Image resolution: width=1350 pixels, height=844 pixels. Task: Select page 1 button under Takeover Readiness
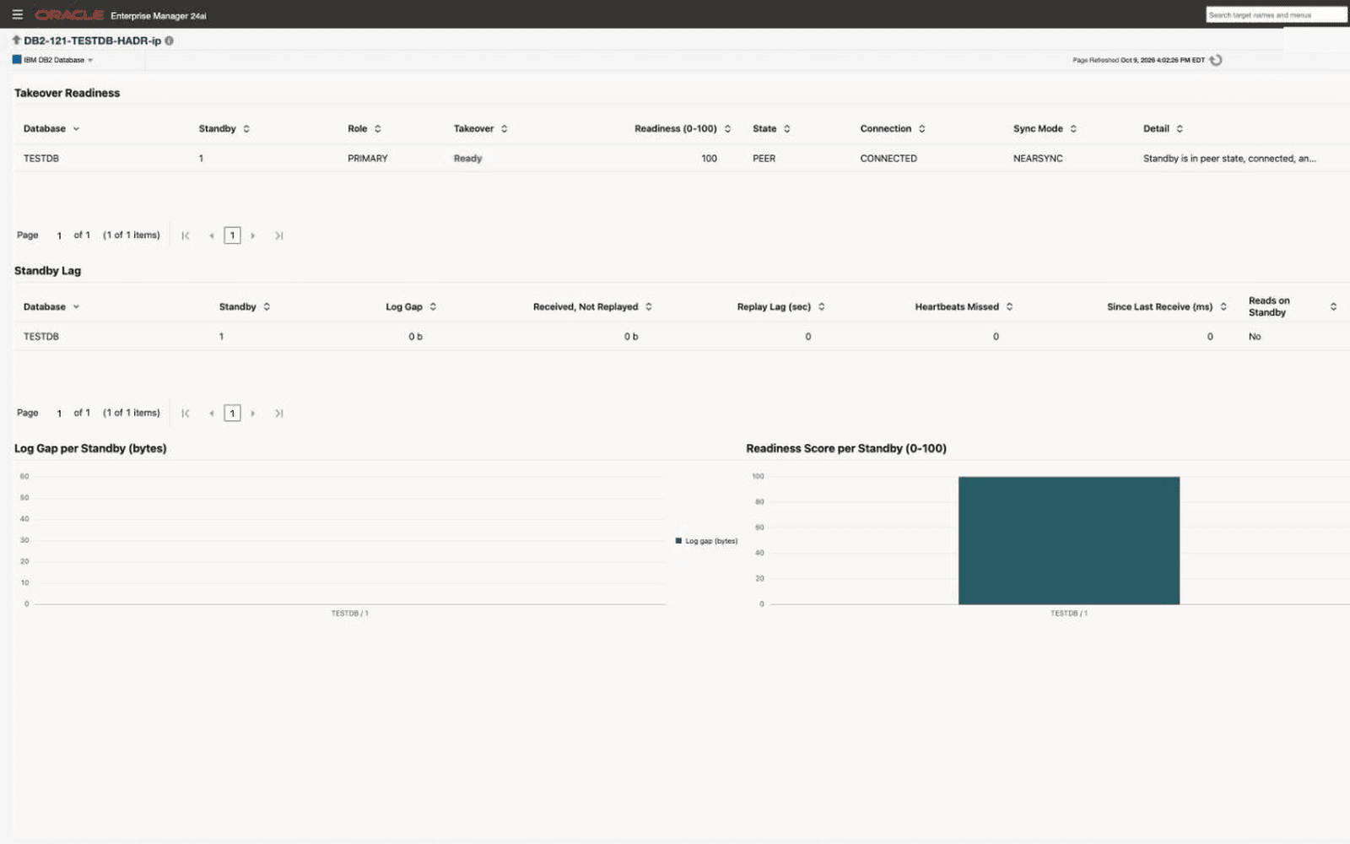(x=232, y=235)
